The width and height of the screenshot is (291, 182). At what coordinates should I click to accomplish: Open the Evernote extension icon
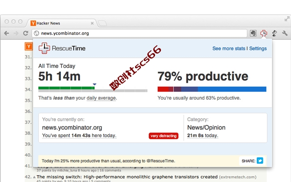(253, 33)
